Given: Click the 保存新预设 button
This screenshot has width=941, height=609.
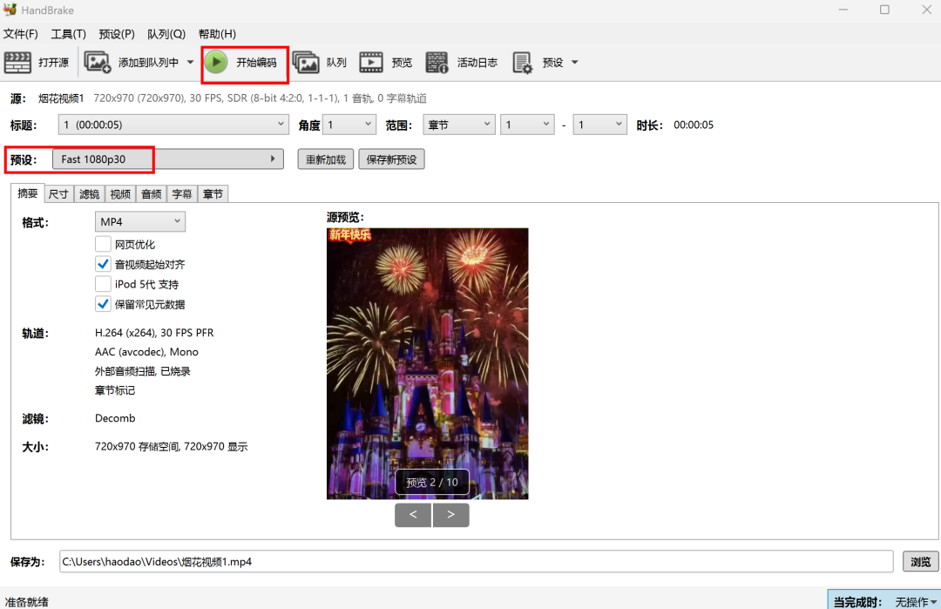Looking at the screenshot, I should 391,159.
